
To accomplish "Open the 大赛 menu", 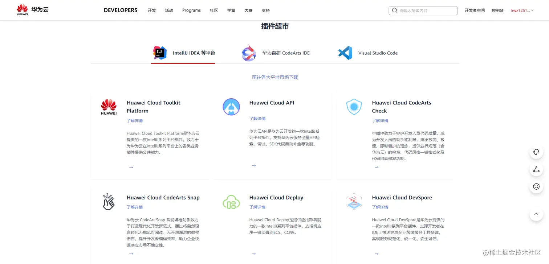I will click(x=248, y=11).
